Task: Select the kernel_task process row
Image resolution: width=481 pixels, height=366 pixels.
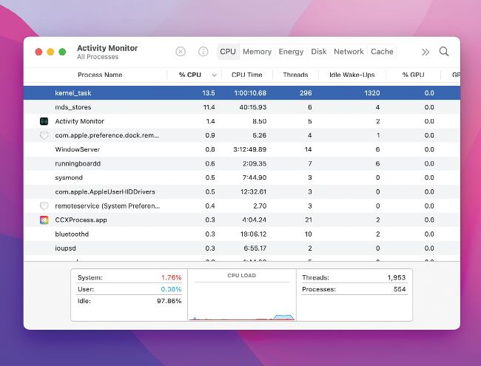Action: point(222,93)
